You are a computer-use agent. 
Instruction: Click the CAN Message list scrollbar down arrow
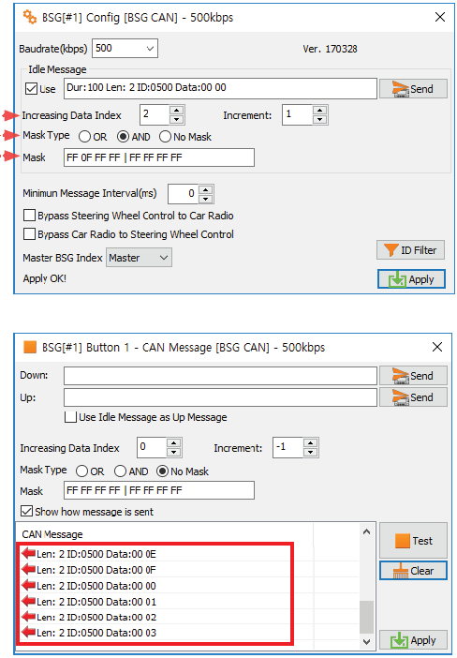click(366, 641)
